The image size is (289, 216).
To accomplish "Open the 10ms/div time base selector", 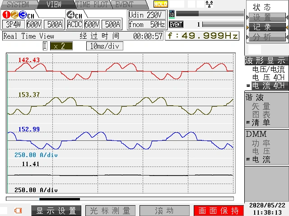I will click(104, 46).
